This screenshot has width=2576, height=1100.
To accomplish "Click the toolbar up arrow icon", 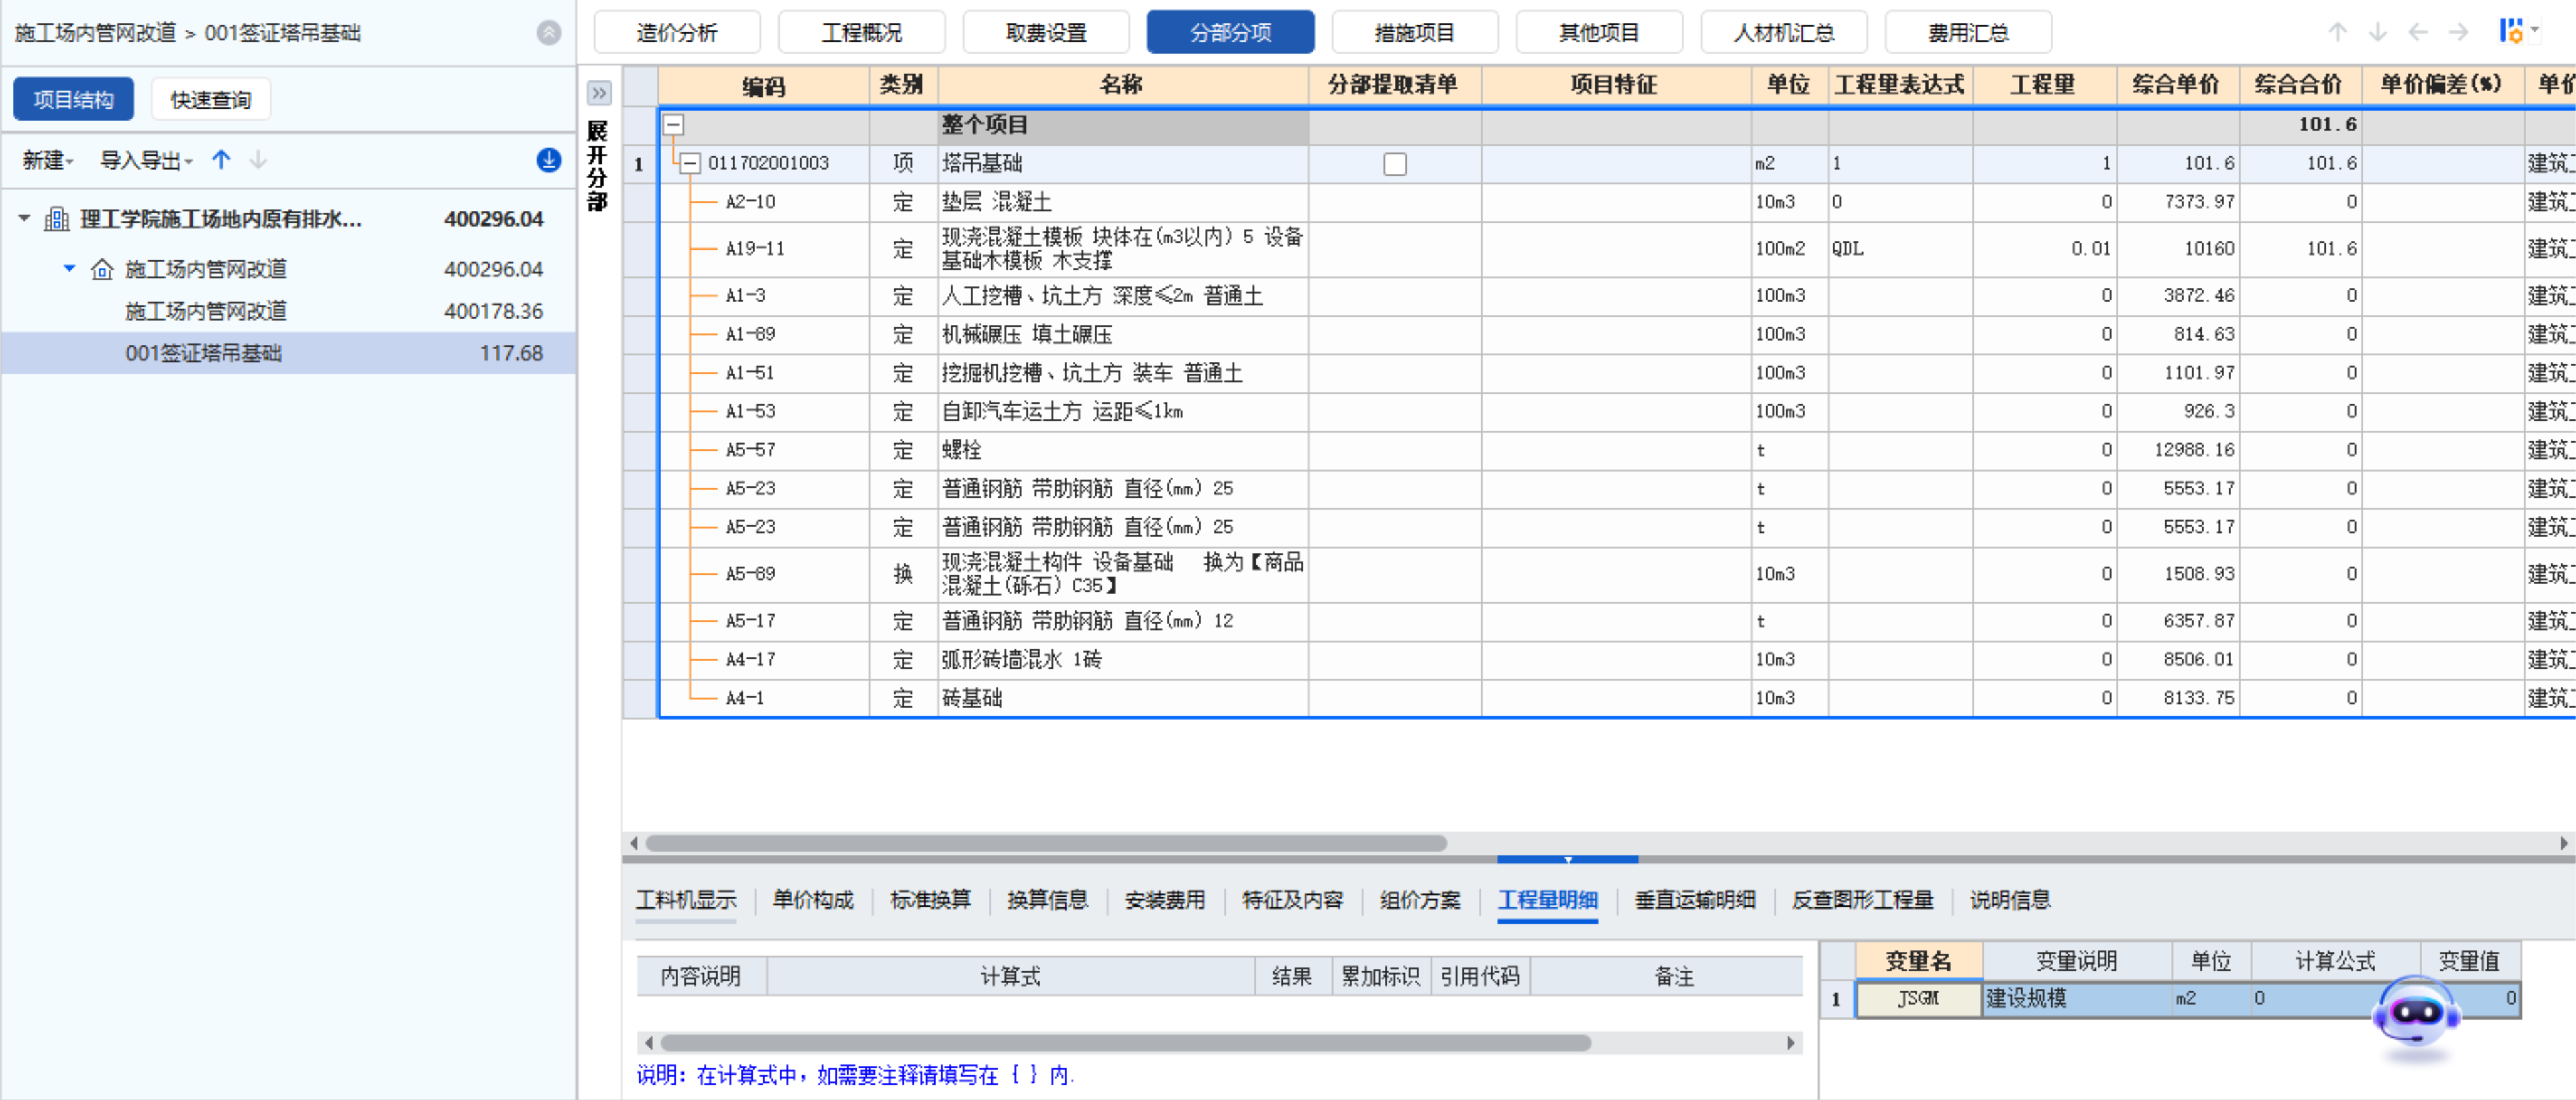I will click(2337, 32).
